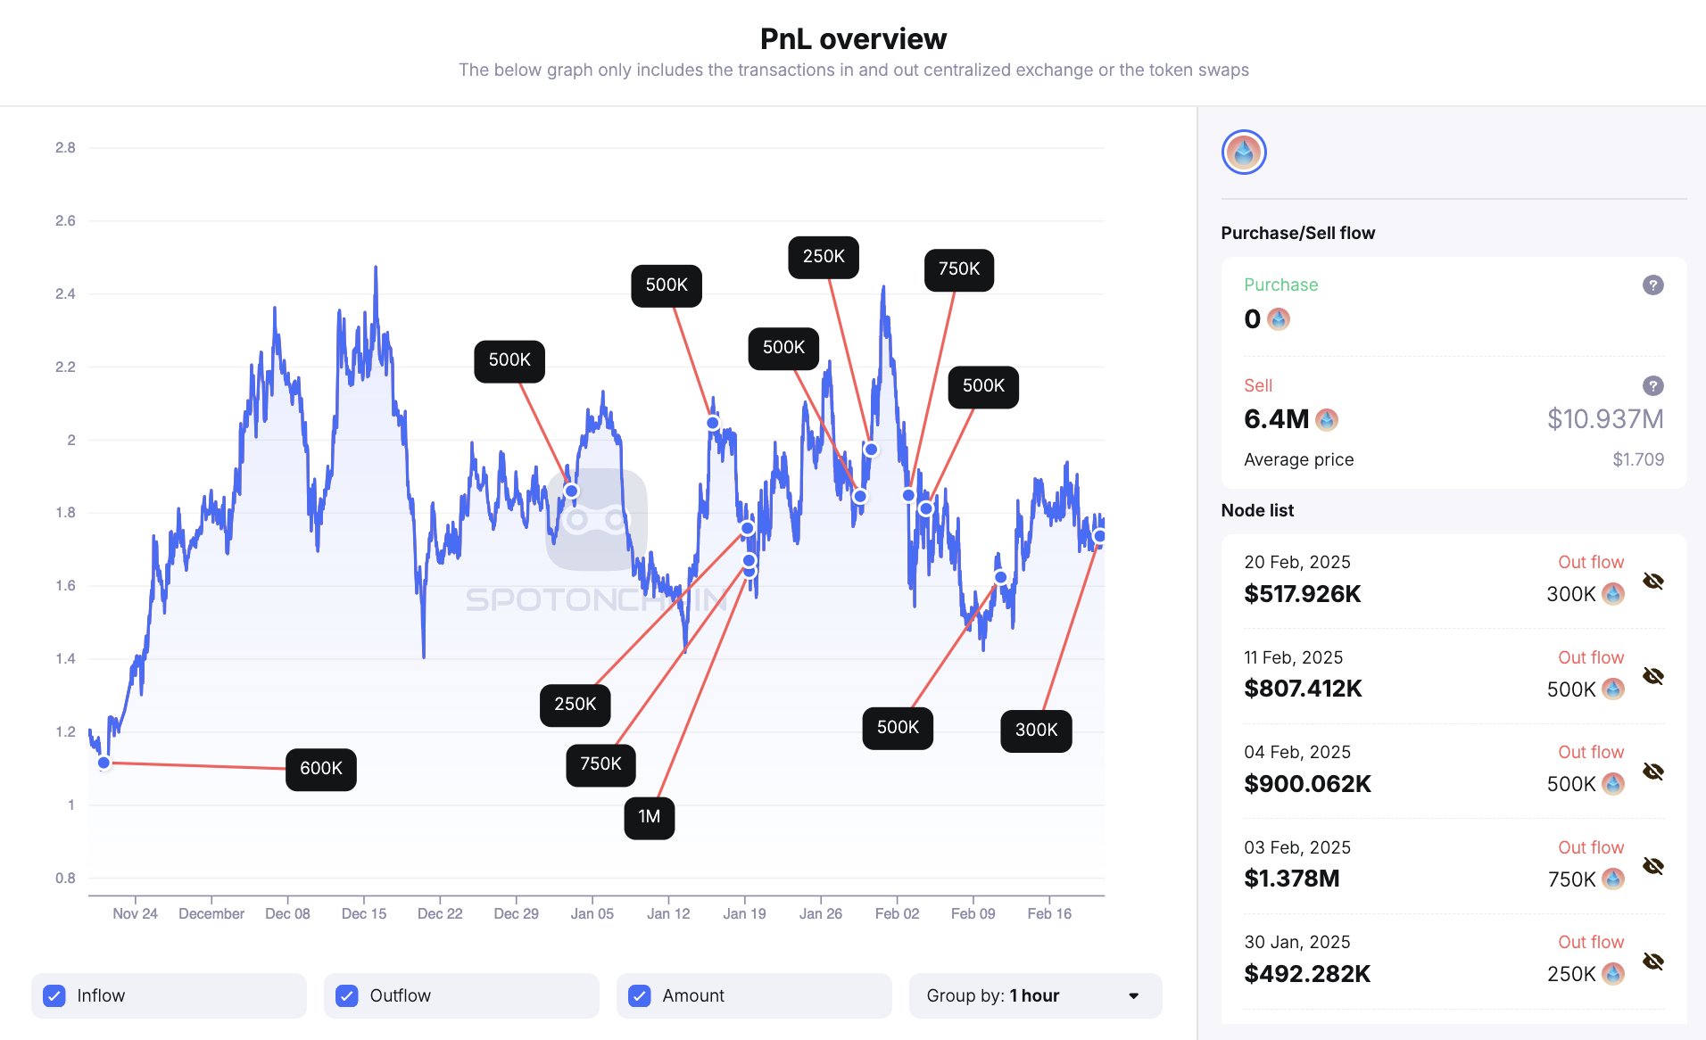Image resolution: width=1706 pixels, height=1040 pixels.
Task: Toggle the Amount checkbox
Action: (x=640, y=996)
